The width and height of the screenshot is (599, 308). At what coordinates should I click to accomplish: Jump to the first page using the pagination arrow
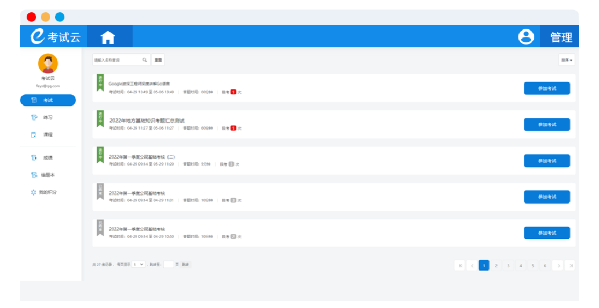click(459, 265)
